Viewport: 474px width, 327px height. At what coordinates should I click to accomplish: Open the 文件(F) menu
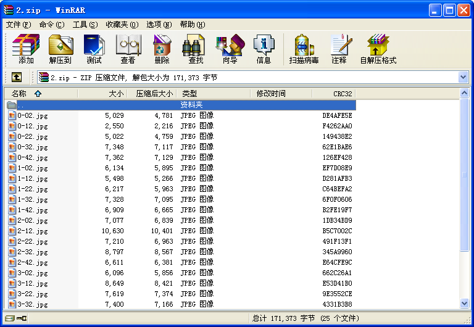[19, 25]
